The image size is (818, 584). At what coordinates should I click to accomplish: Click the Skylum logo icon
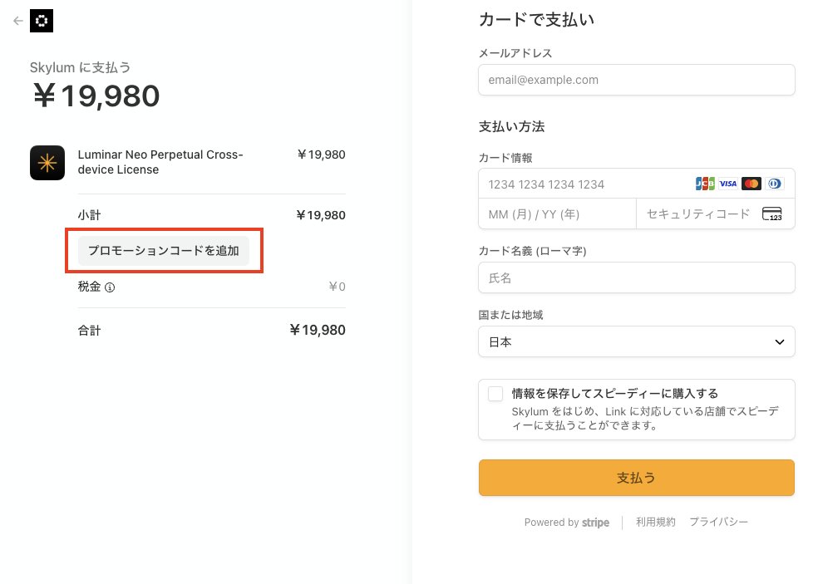[x=42, y=21]
